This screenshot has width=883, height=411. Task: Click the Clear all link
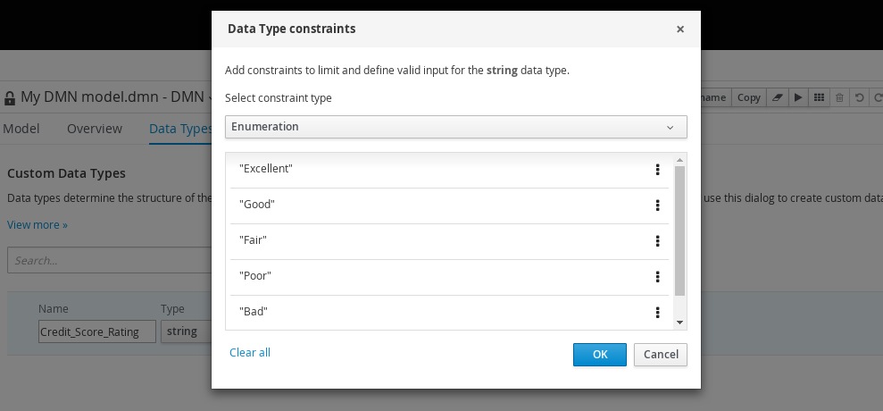pos(250,353)
